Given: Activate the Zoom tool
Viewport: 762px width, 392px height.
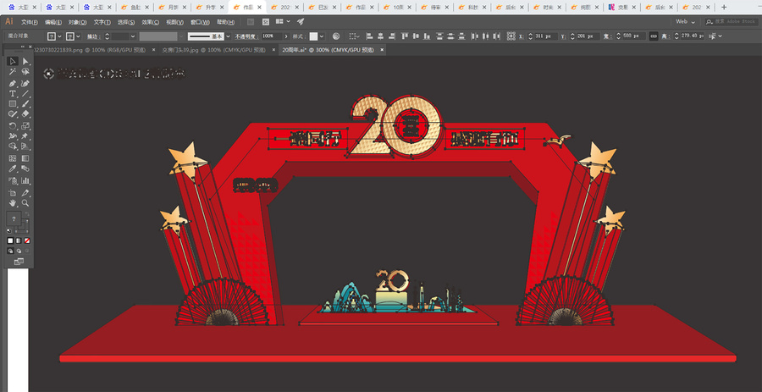Looking at the screenshot, I should tap(25, 203).
